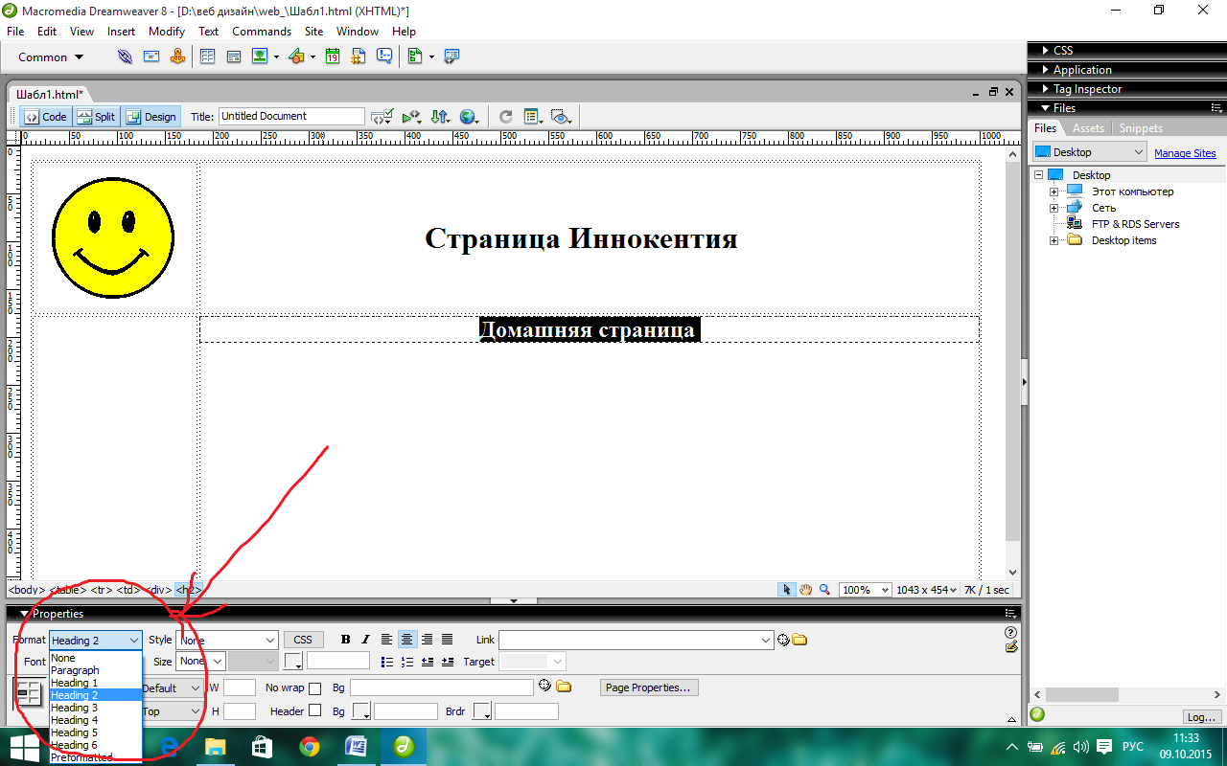The height and width of the screenshot is (766, 1227).
Task: Toggle Justify alignment in Properties
Action: tap(447, 640)
